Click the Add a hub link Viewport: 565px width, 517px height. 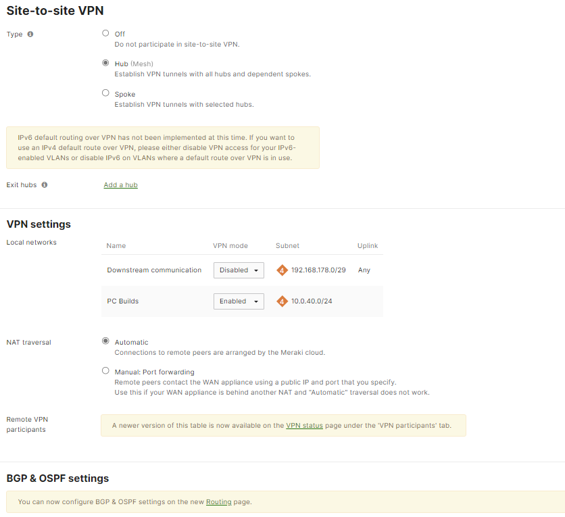pos(120,184)
